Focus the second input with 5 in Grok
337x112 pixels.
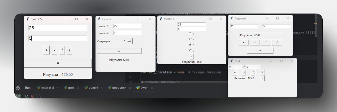coord(253,67)
